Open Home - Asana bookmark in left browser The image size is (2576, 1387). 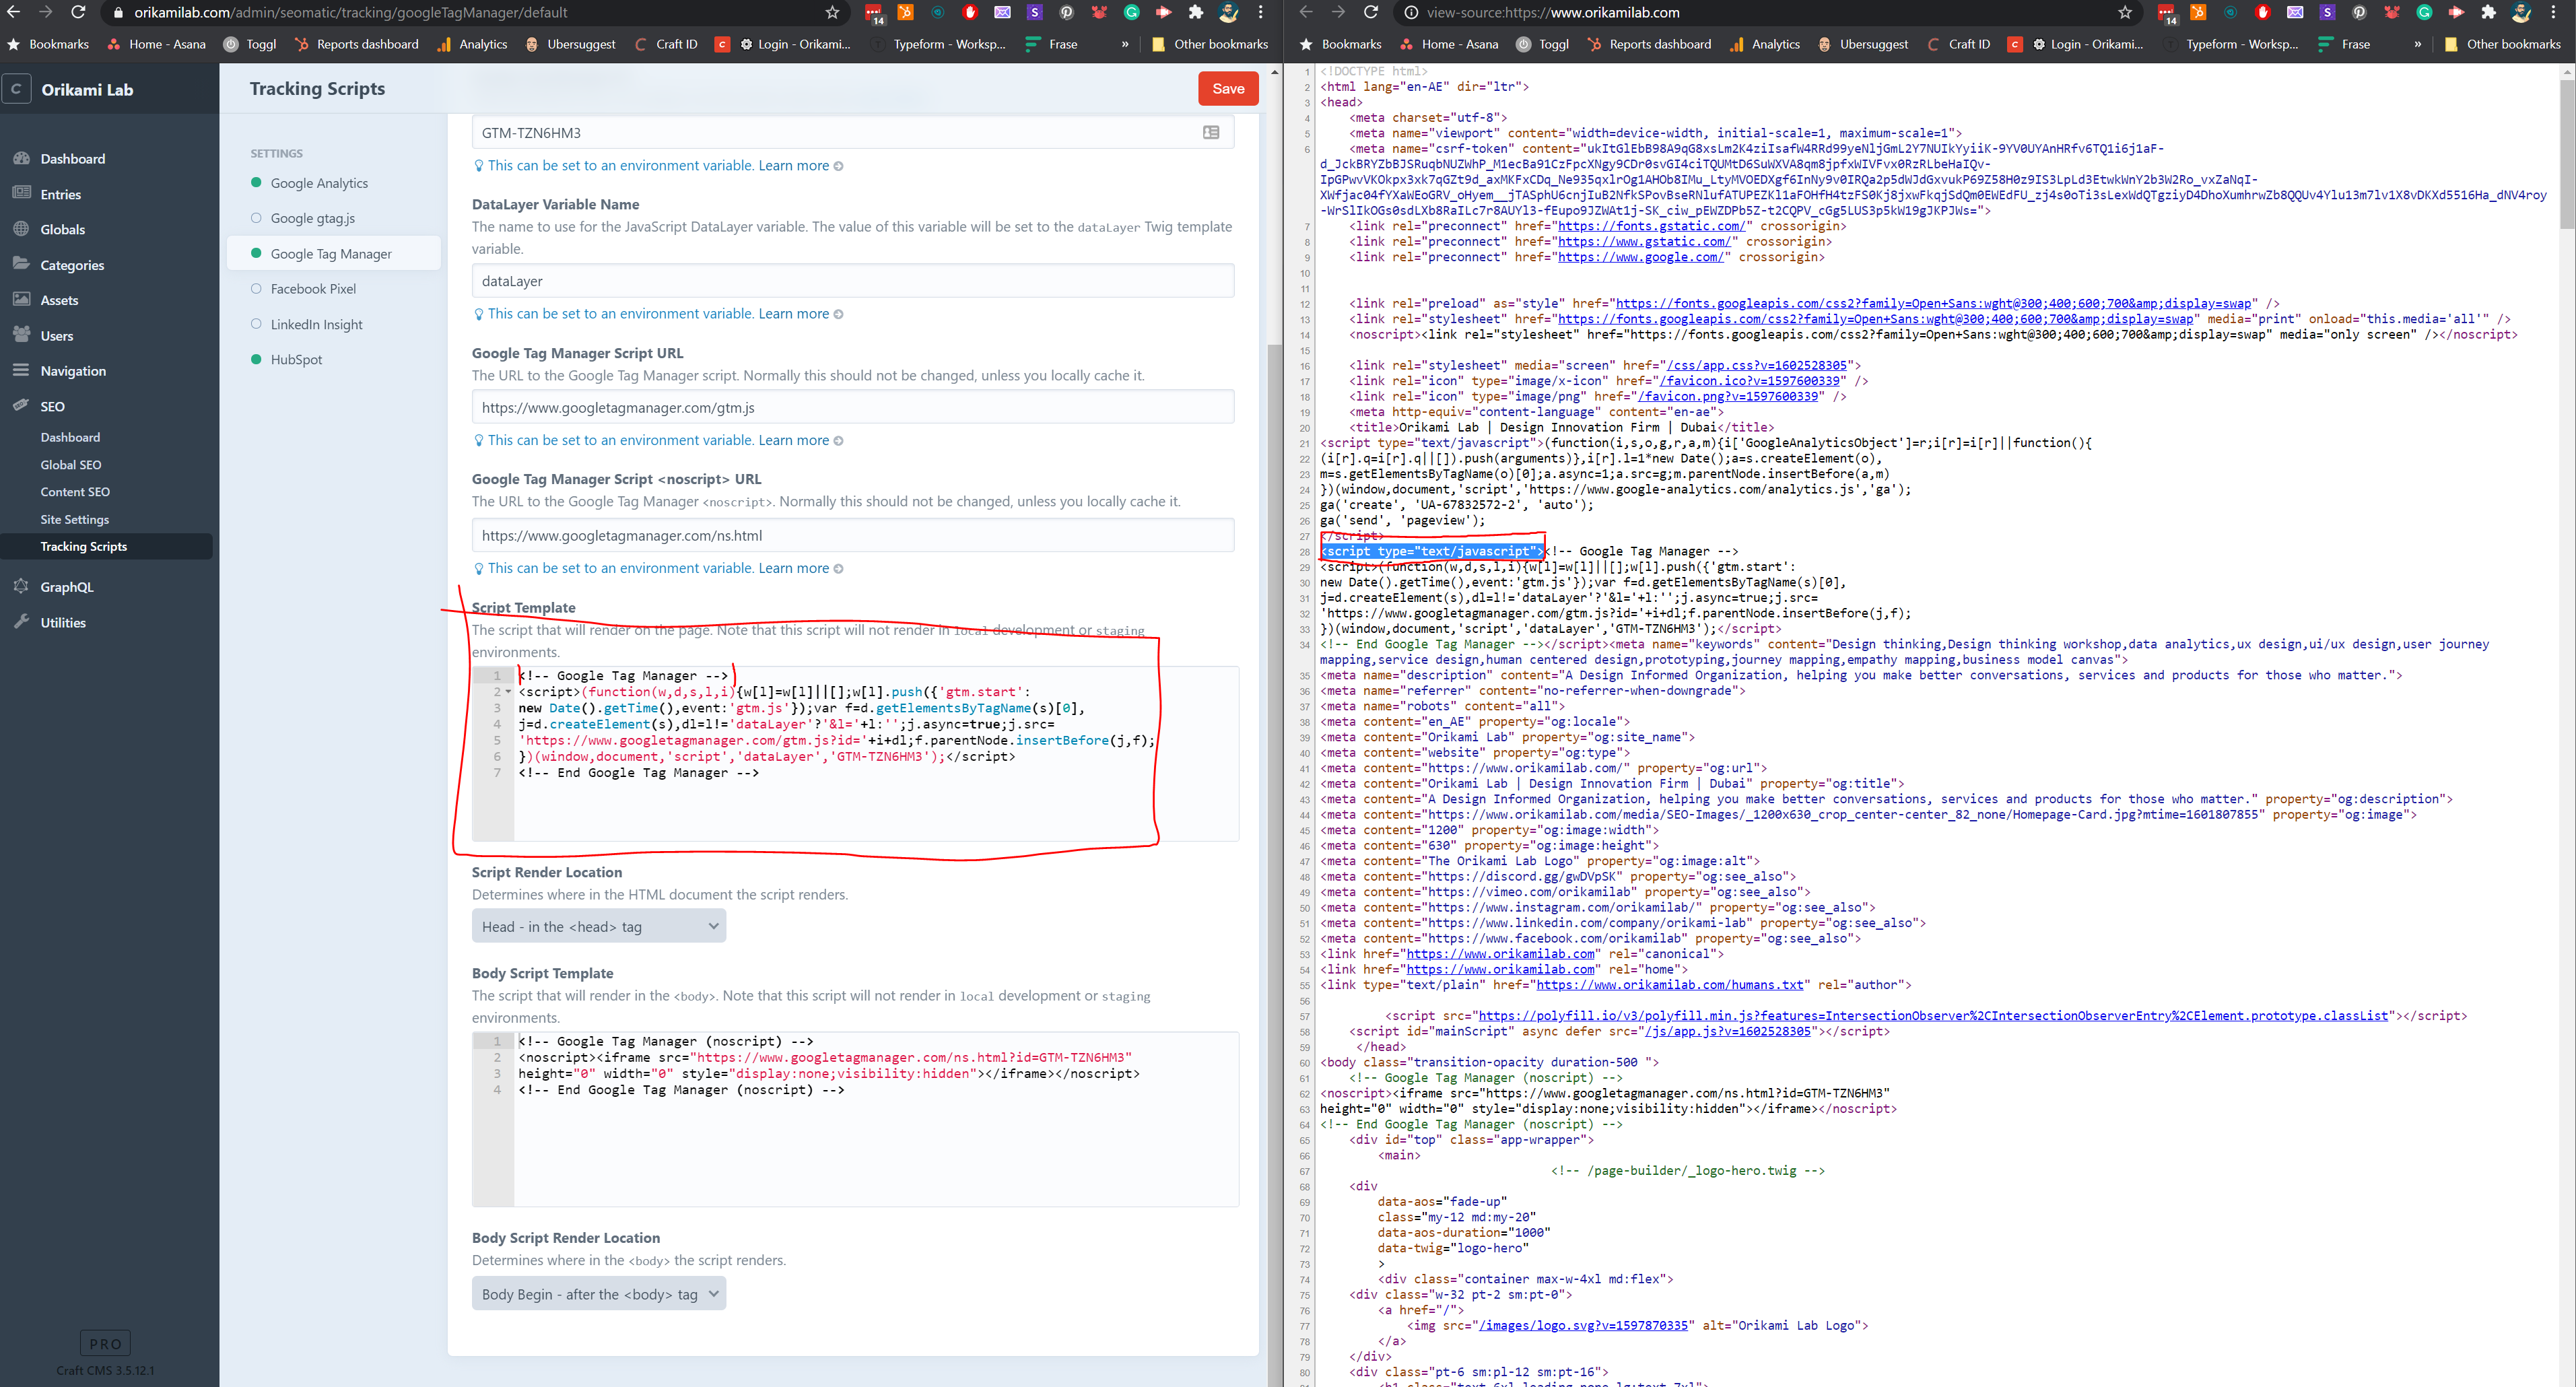click(156, 44)
